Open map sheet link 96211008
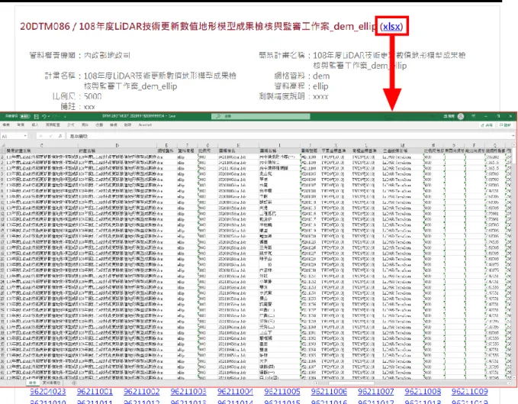518x404 pixels. [423, 392]
